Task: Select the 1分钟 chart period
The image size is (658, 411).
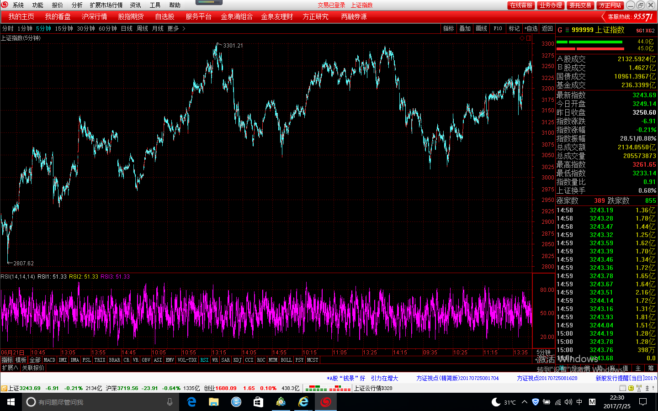Action: click(25, 28)
